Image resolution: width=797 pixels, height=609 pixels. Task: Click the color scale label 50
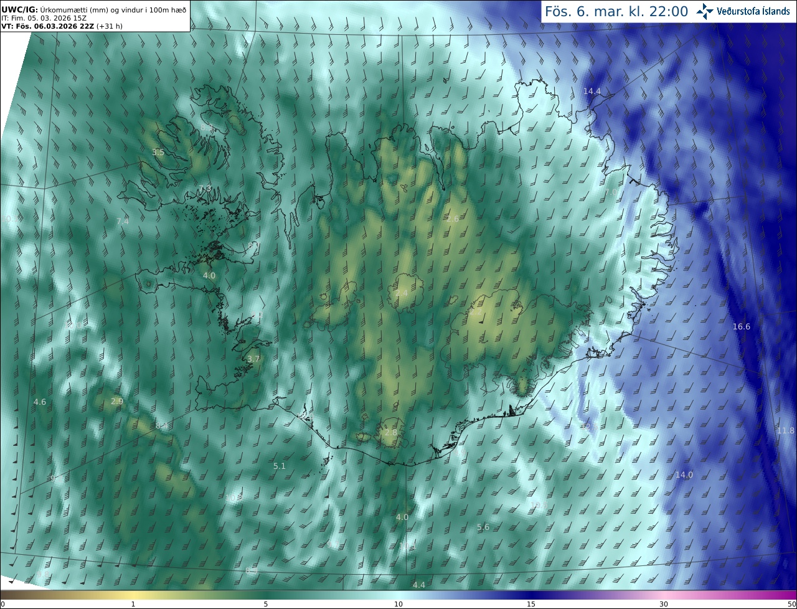(791, 604)
